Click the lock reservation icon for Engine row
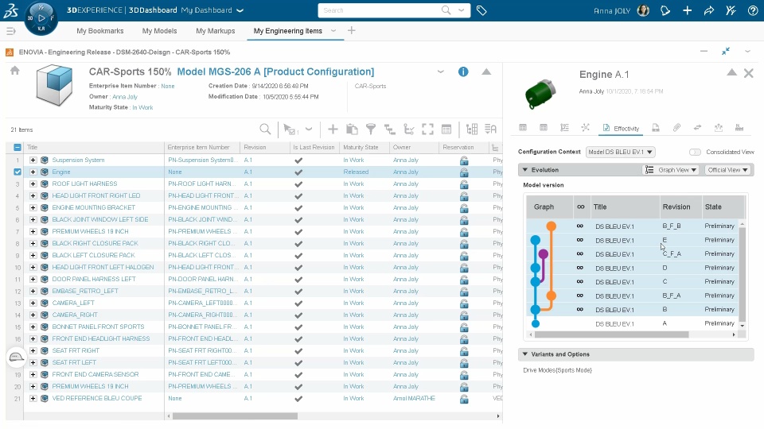The height and width of the screenshot is (429, 764). 464,172
